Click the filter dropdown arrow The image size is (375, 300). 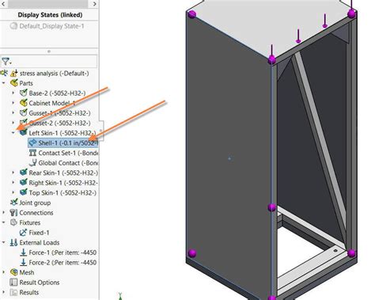coord(11,63)
